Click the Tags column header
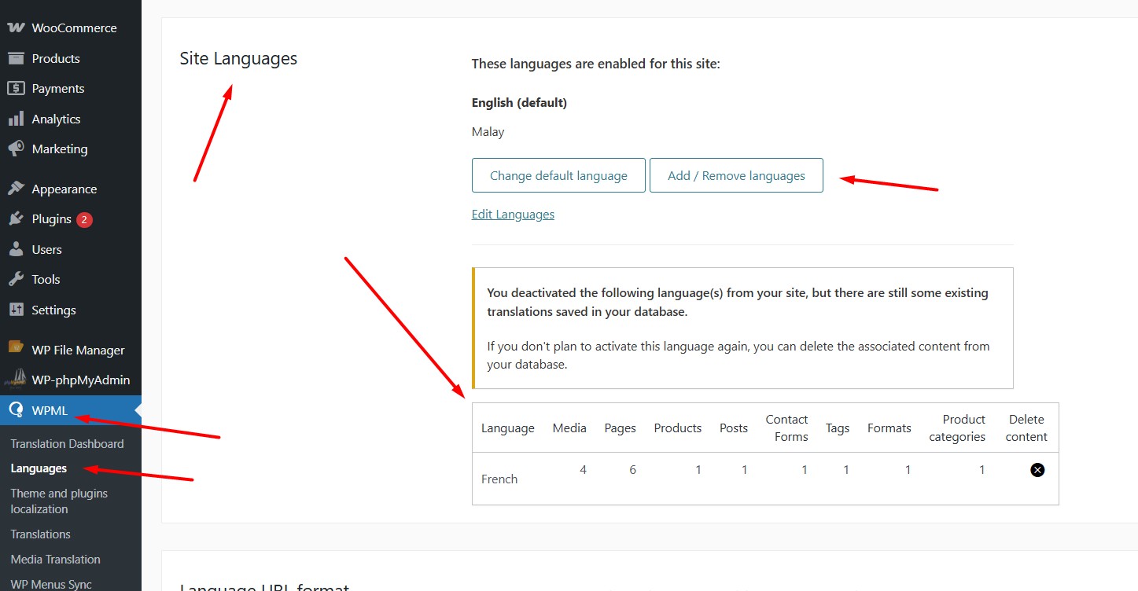The height and width of the screenshot is (591, 1138). point(838,428)
